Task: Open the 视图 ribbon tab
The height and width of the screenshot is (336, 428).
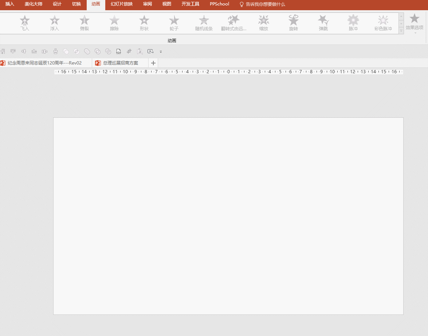Action: click(x=166, y=4)
